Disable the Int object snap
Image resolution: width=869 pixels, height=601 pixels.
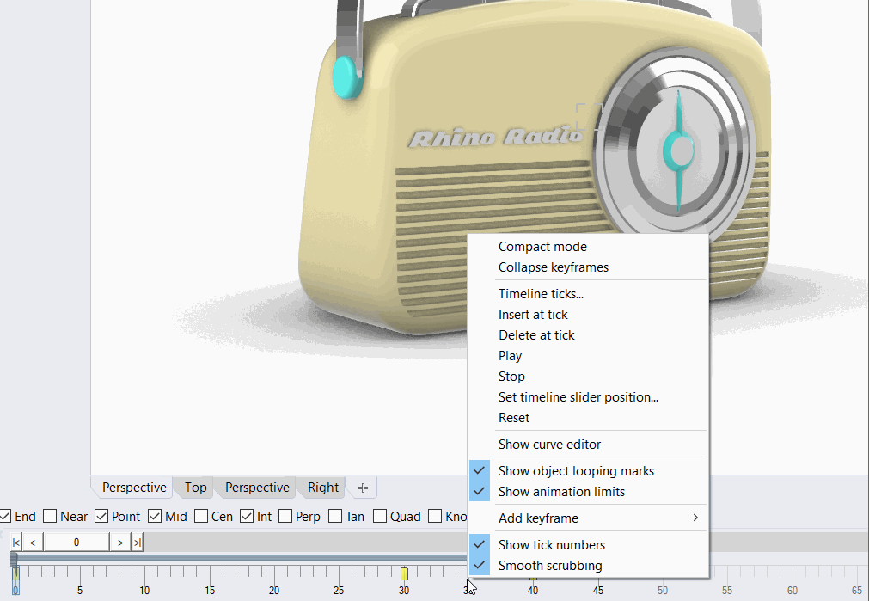click(x=247, y=516)
